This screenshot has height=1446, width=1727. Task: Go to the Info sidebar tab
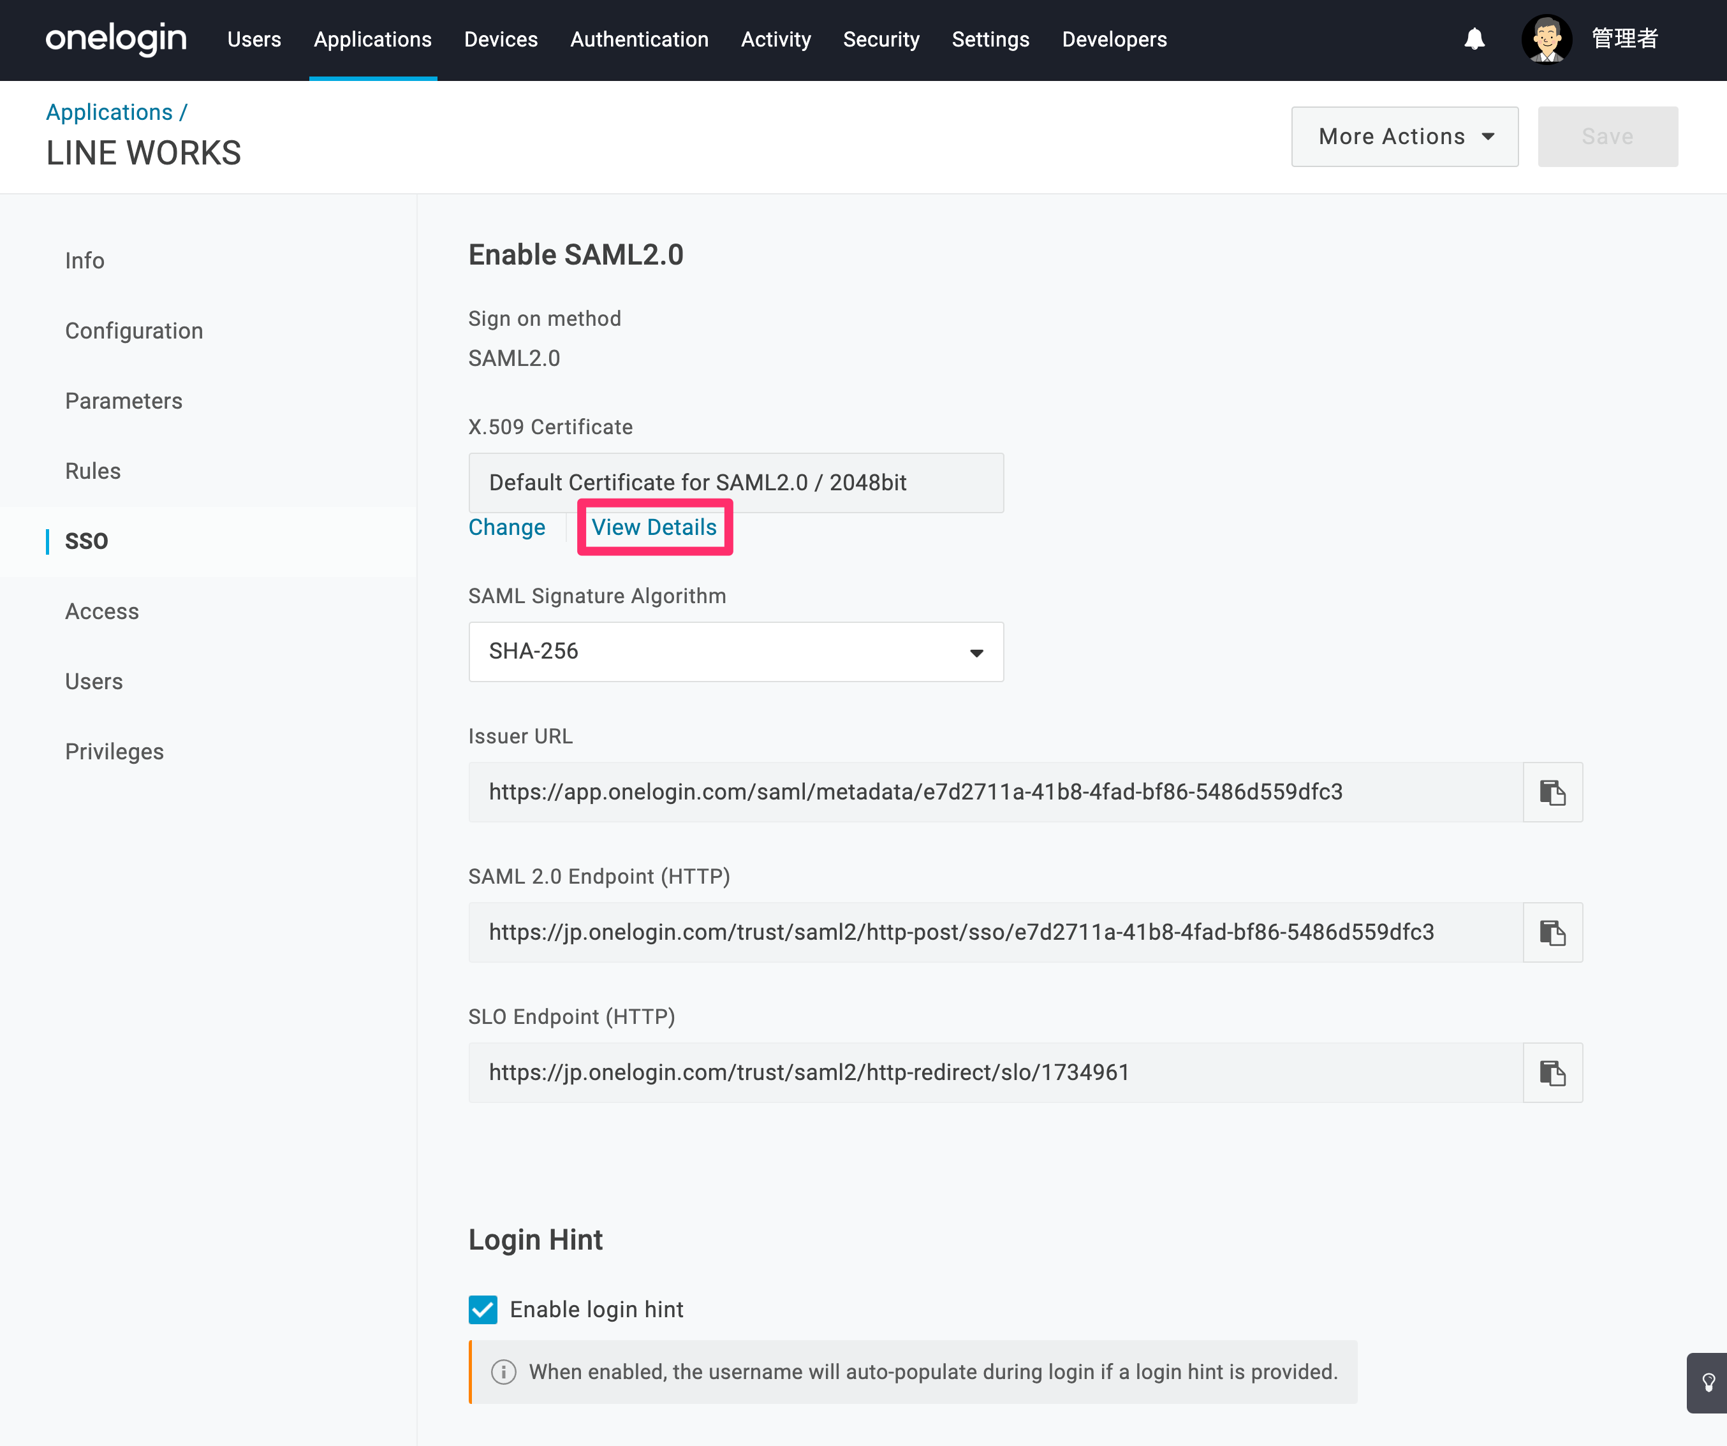85,261
